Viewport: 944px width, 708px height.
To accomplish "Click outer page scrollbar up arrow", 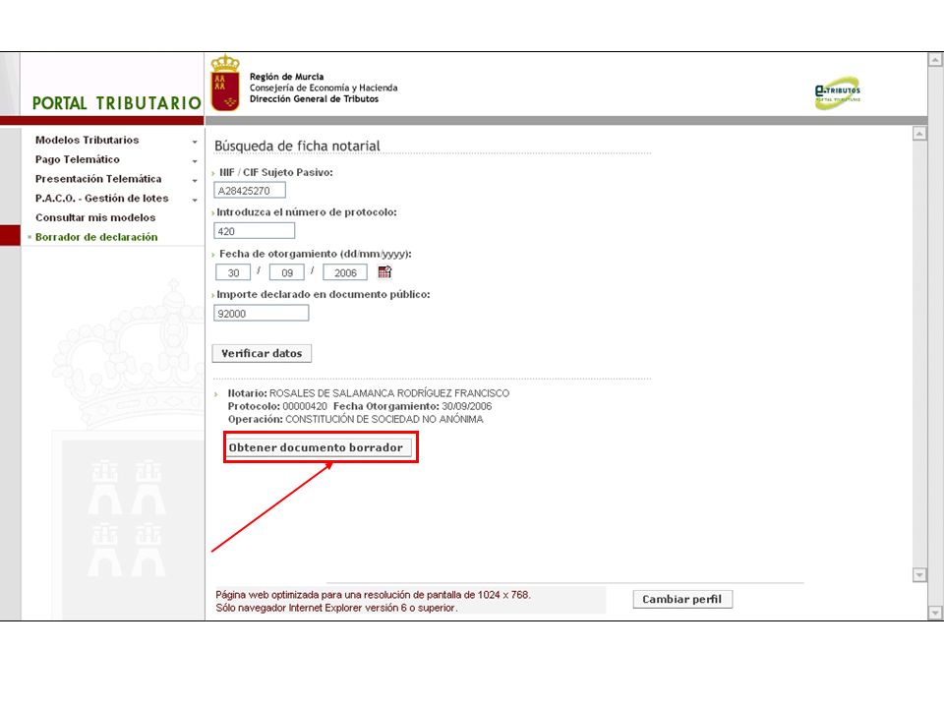I will (x=935, y=59).
